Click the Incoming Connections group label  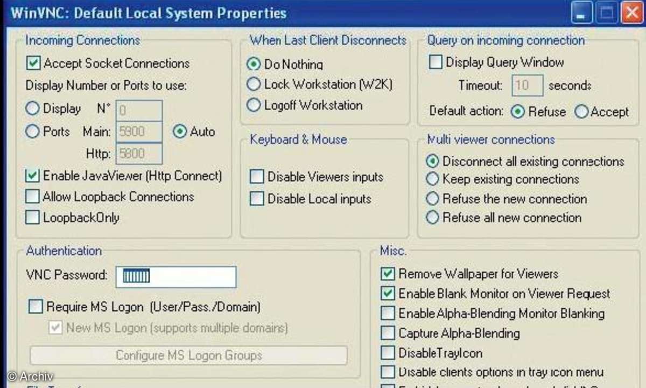(x=83, y=40)
